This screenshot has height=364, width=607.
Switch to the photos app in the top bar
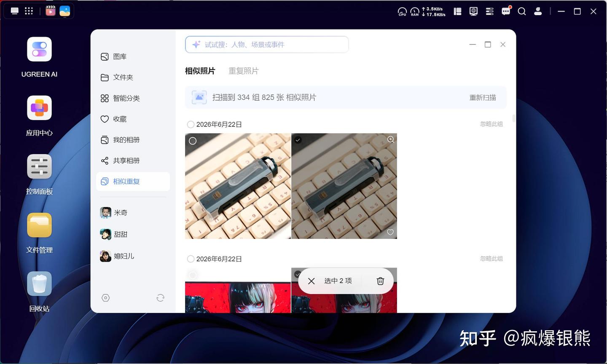65,11
